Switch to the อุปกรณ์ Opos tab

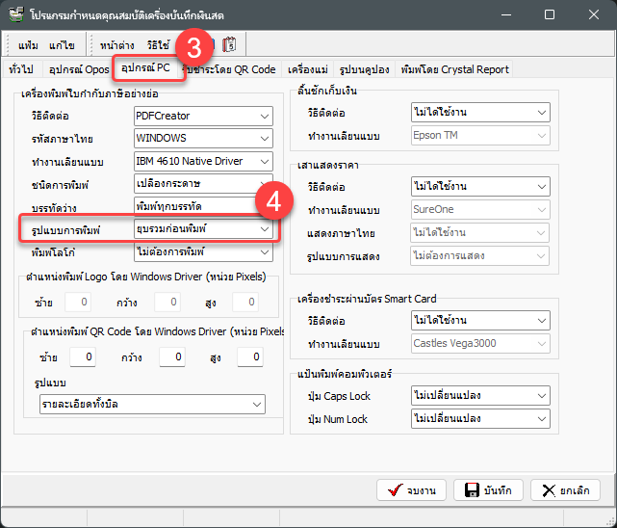click(78, 69)
